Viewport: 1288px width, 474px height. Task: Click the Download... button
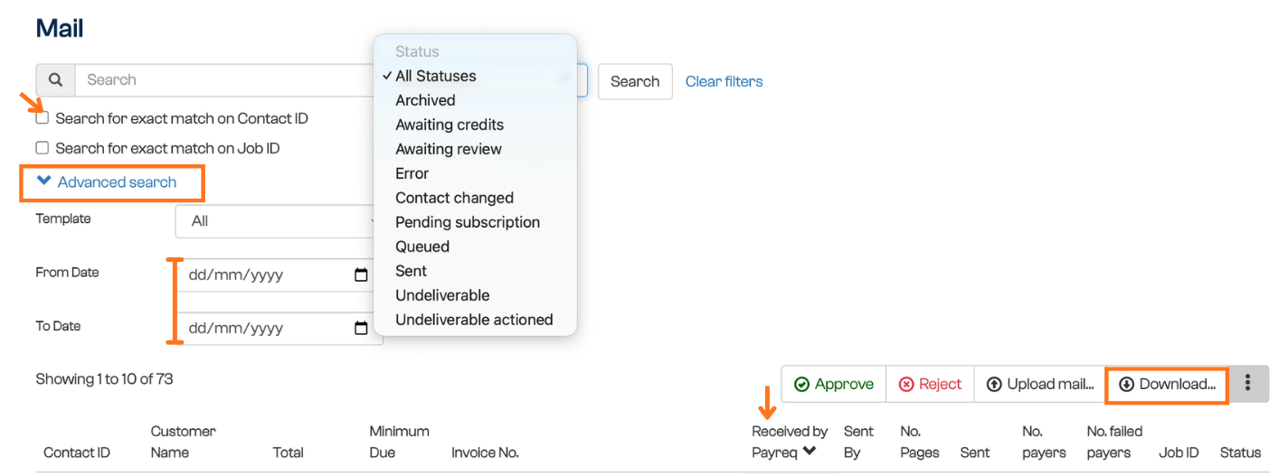(x=1167, y=384)
